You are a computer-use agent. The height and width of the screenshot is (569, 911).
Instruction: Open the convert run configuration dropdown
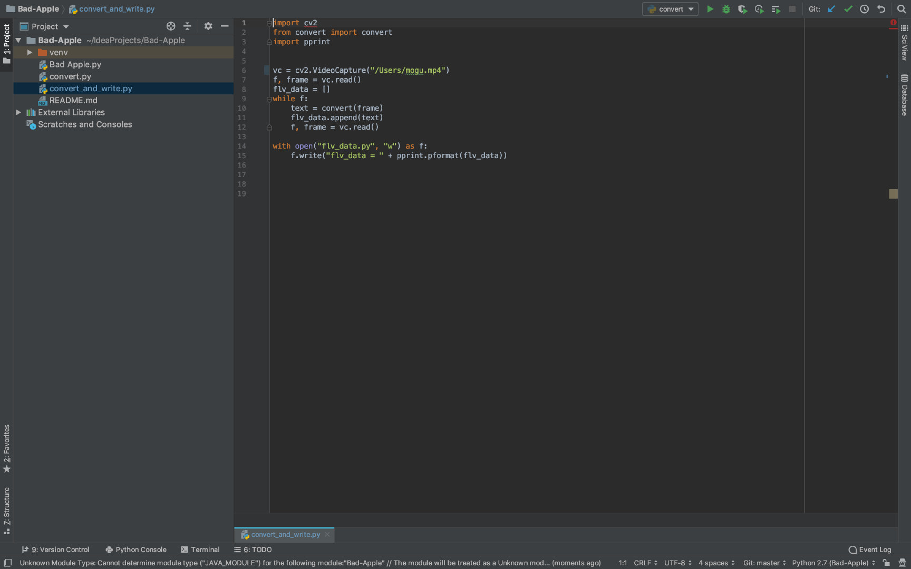point(670,9)
